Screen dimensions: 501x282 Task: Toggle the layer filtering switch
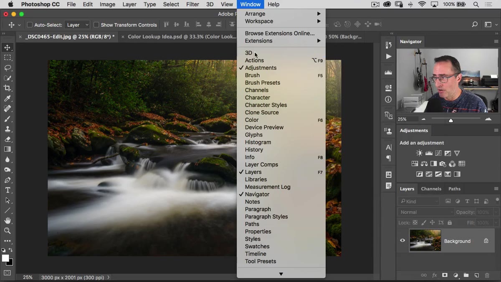click(x=497, y=201)
